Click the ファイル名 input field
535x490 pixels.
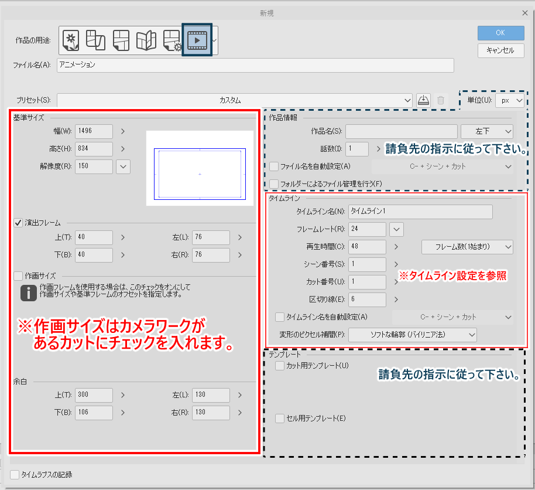pyautogui.click(x=255, y=65)
